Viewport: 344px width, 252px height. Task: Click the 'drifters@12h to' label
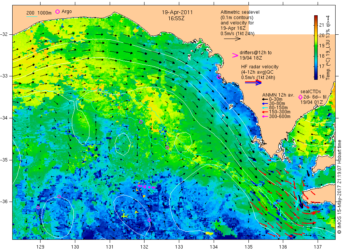(x=256, y=53)
